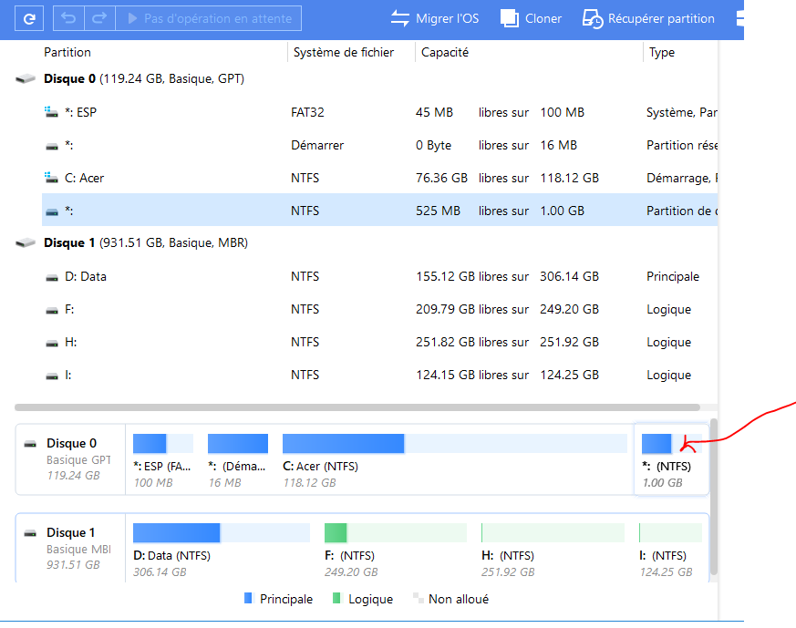Select the D: Data partition row

click(x=379, y=276)
